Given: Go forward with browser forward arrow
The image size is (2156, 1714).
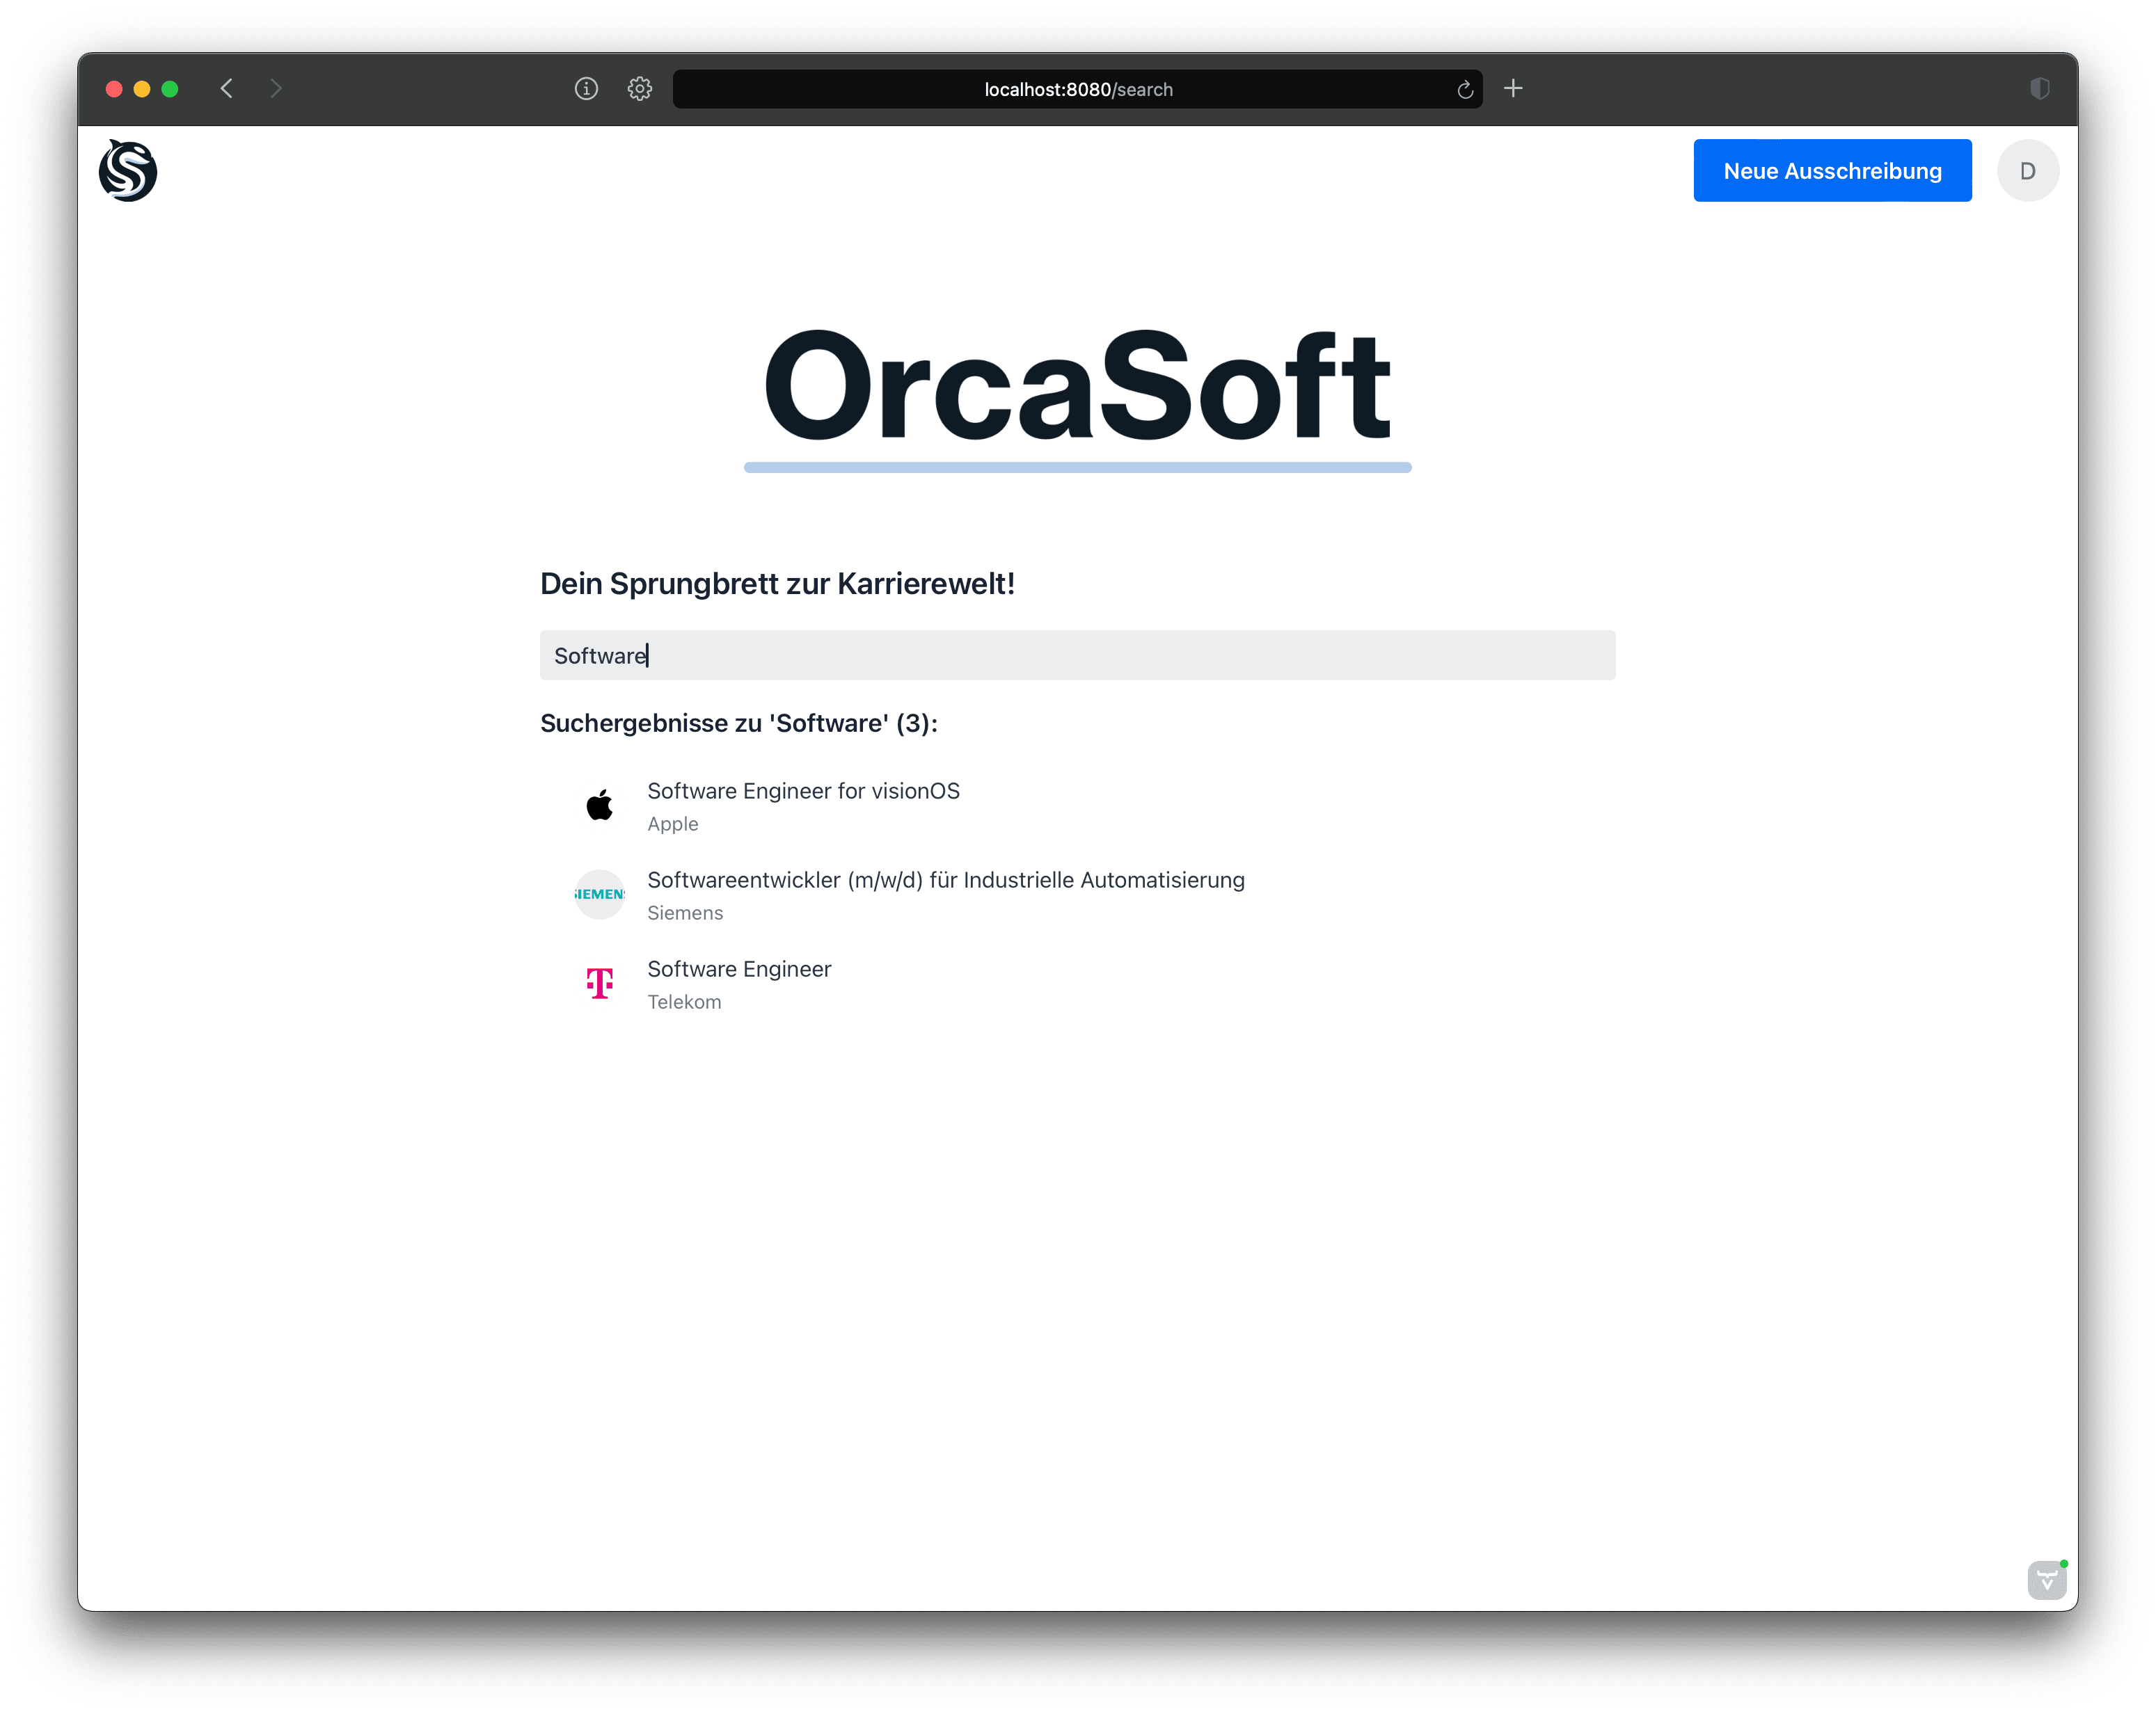Looking at the screenshot, I should (276, 89).
